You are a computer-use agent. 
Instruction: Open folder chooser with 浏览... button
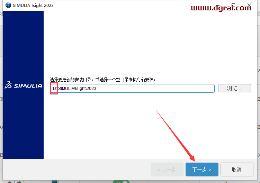(x=234, y=88)
